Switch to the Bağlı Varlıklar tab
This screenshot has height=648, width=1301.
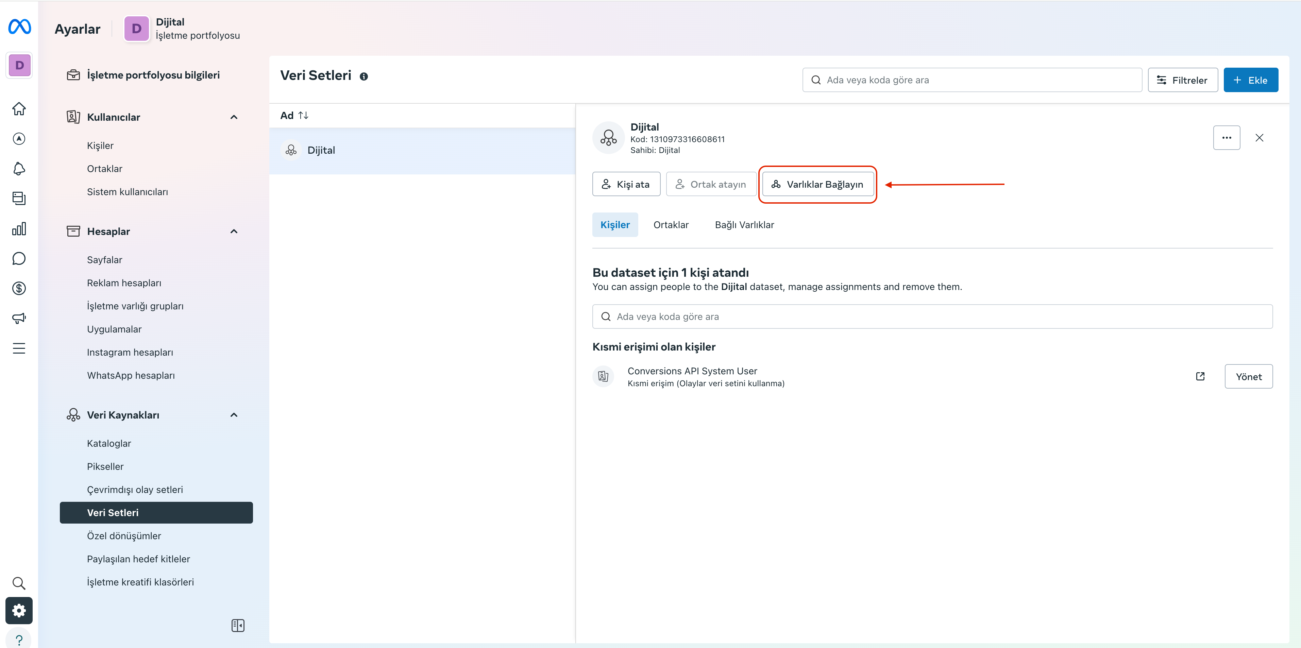(x=744, y=225)
